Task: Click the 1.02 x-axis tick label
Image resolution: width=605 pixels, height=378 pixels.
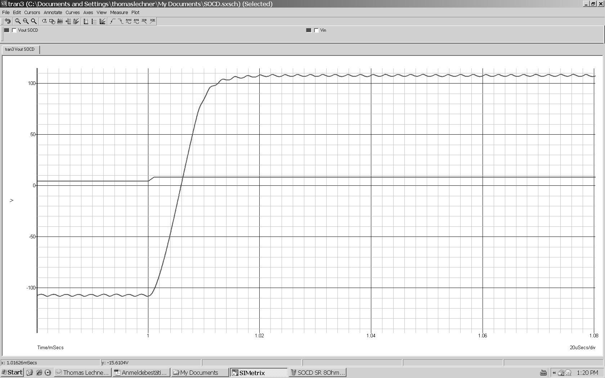Action: (259, 336)
